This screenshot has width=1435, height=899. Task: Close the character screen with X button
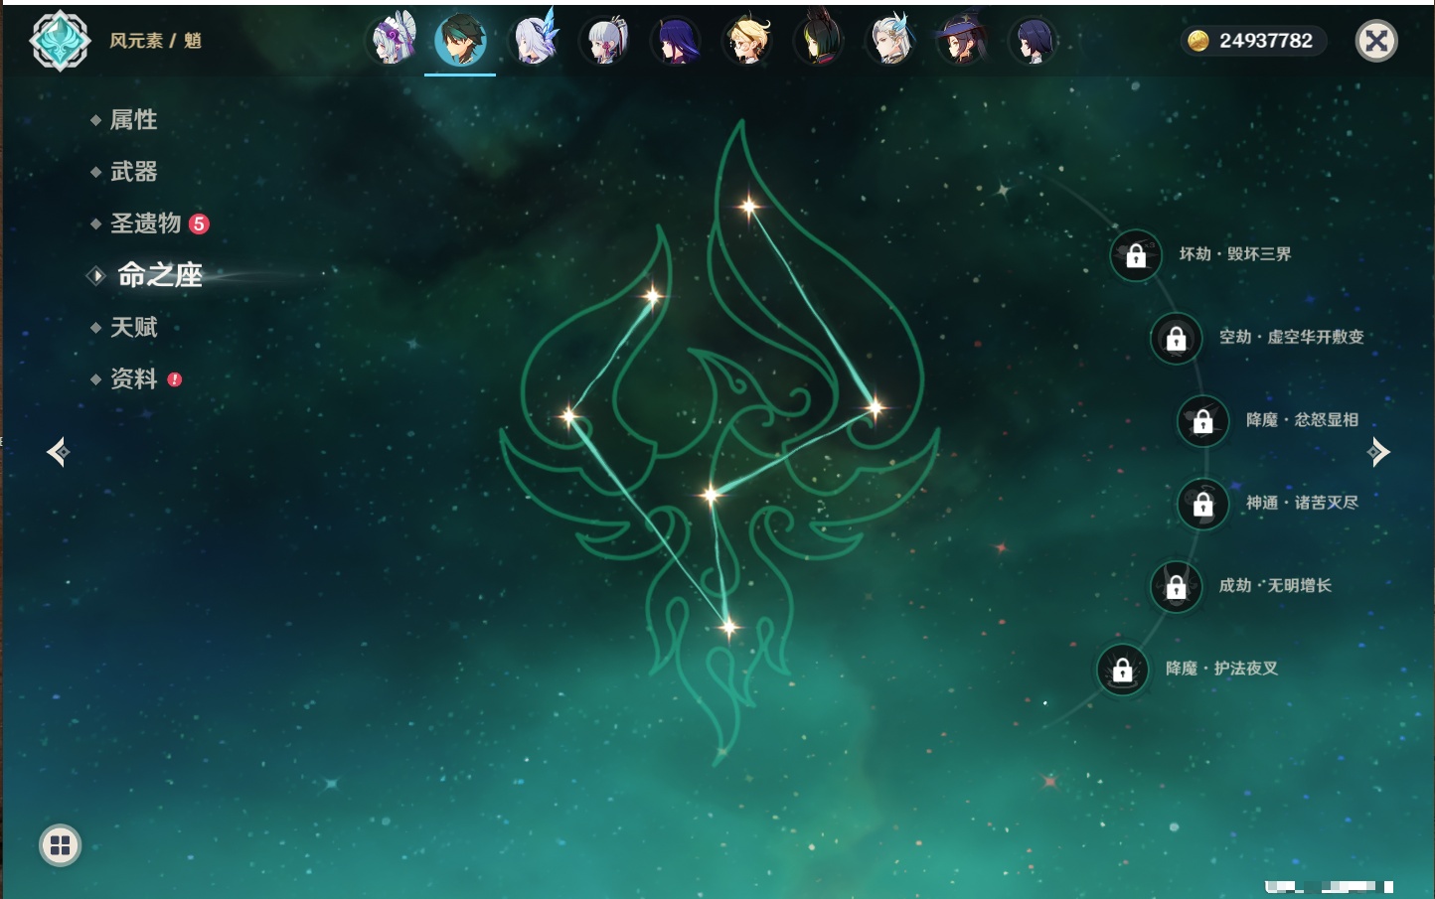1376,41
